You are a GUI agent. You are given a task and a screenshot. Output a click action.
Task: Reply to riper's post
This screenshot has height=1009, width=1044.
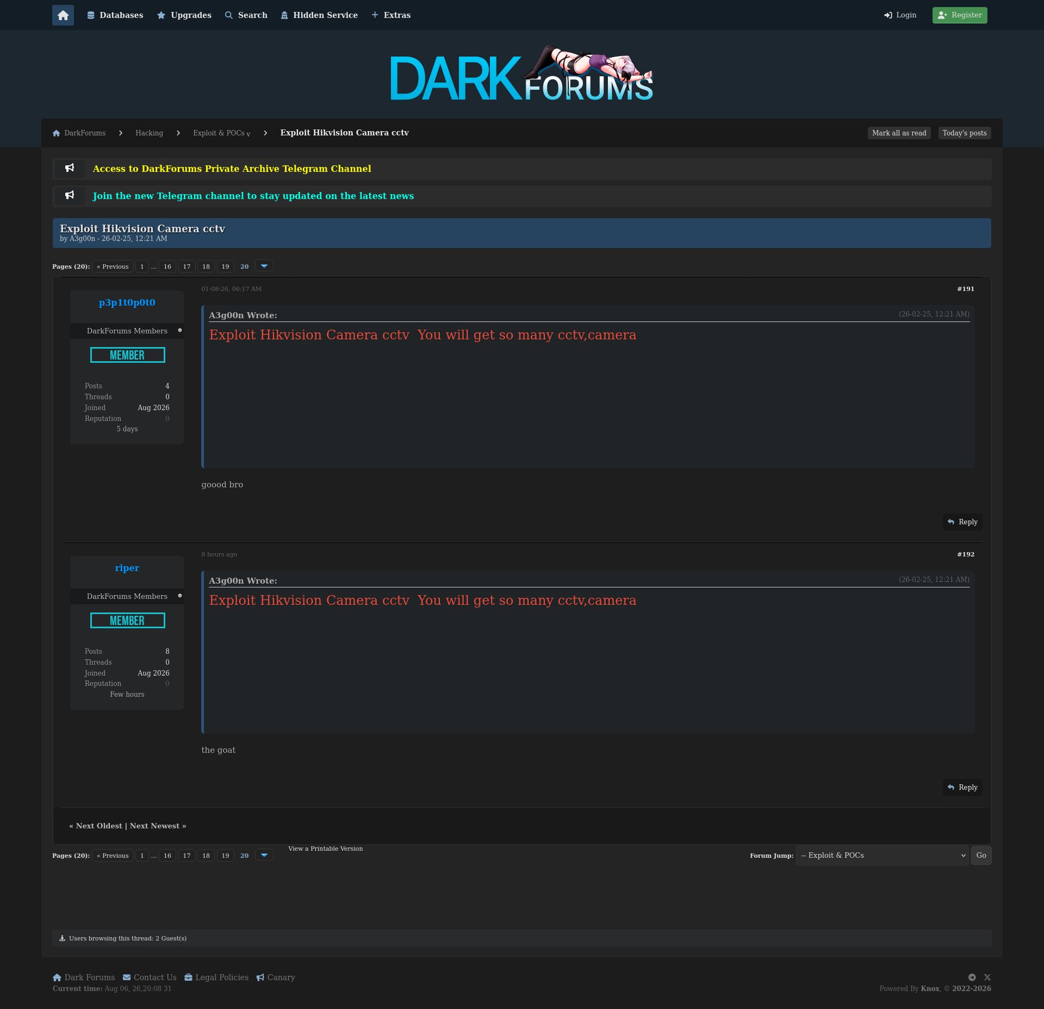pyautogui.click(x=962, y=788)
